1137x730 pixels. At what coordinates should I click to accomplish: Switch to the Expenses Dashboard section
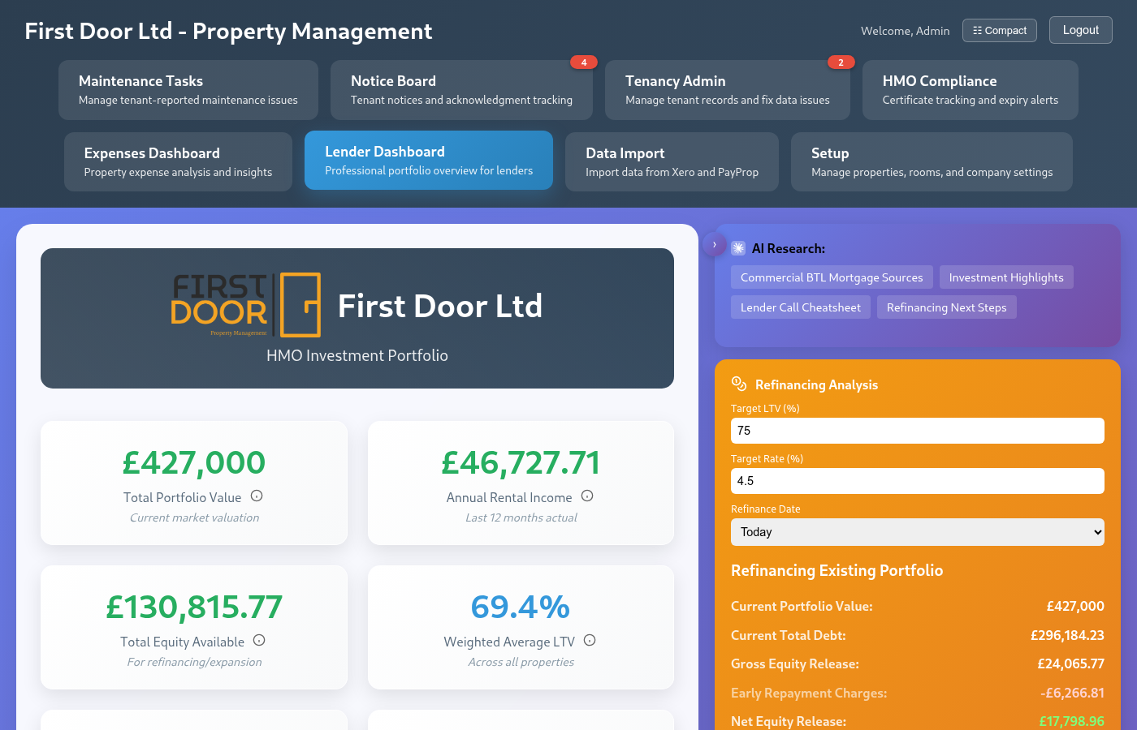[x=178, y=161]
